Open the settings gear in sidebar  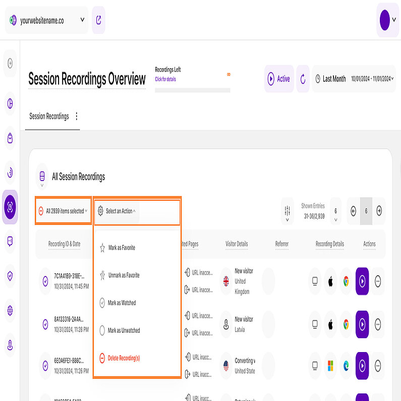point(10,311)
